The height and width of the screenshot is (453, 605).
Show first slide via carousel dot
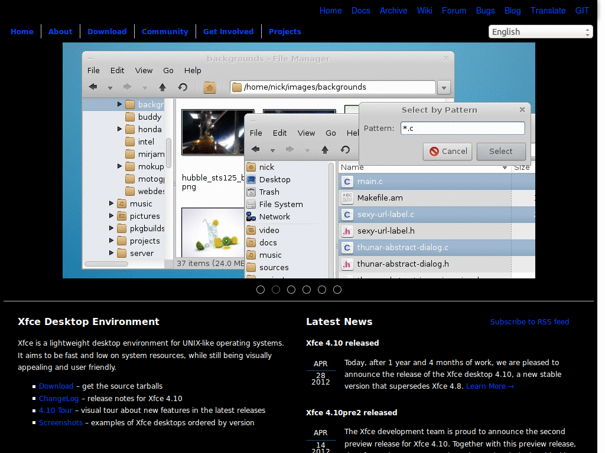tap(261, 290)
